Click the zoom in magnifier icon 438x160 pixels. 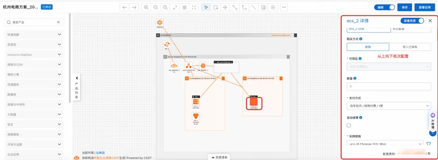(x=146, y=7)
